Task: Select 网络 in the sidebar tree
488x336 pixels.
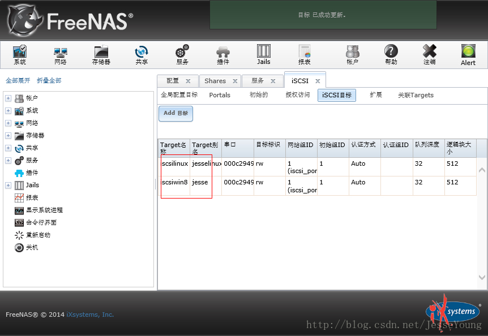Action: click(x=32, y=123)
